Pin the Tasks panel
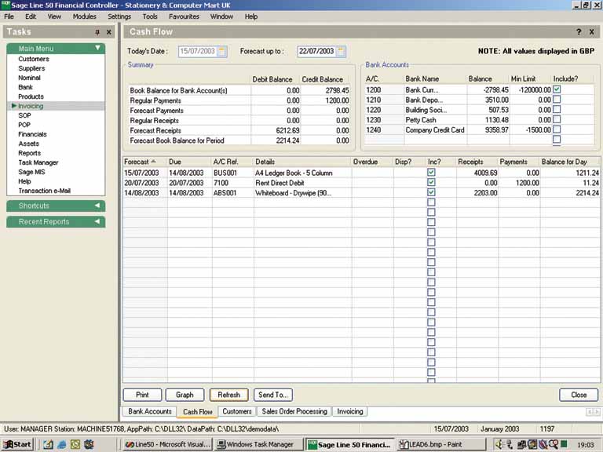 click(97, 32)
